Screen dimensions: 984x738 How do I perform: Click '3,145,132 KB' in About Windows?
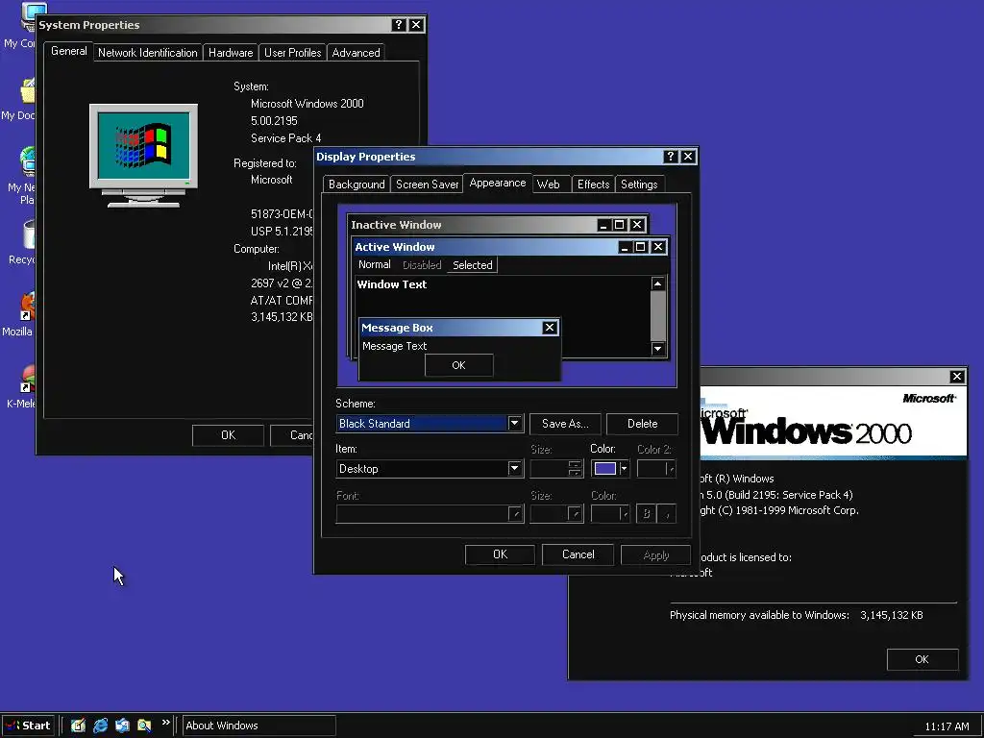tap(891, 615)
